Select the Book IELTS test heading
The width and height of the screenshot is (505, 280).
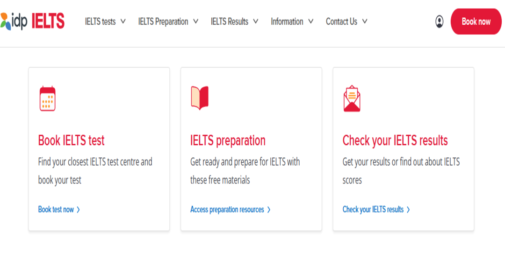tap(71, 140)
